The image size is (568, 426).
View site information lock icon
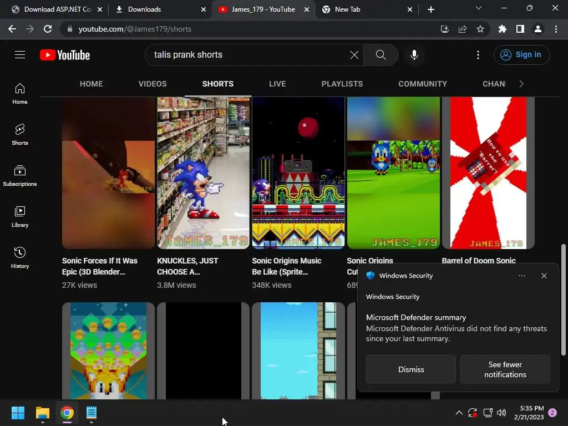(x=70, y=29)
